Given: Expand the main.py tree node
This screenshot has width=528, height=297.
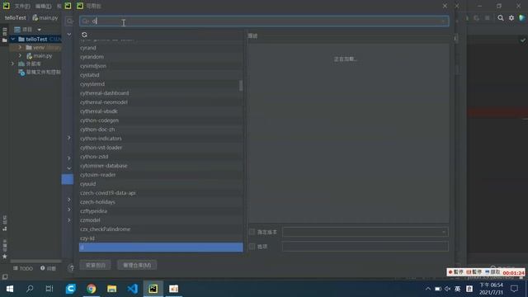Looking at the screenshot, I should click(x=20, y=55).
